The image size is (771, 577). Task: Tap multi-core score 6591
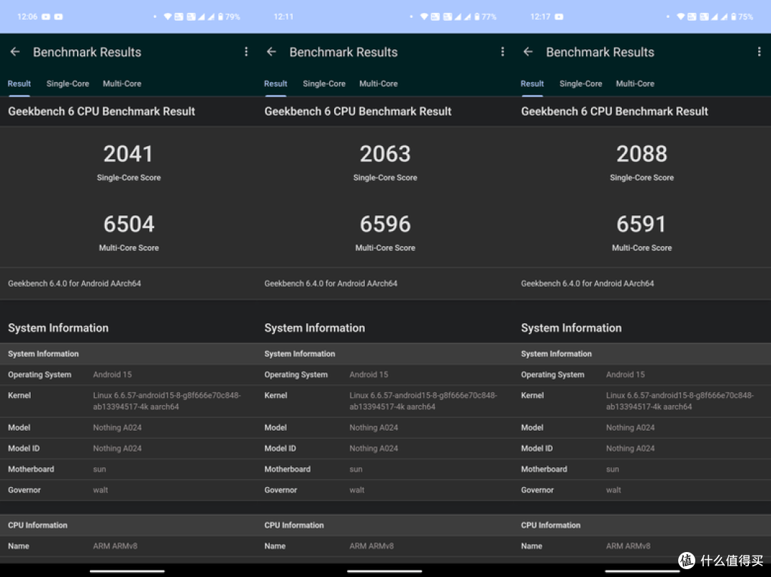coord(642,224)
